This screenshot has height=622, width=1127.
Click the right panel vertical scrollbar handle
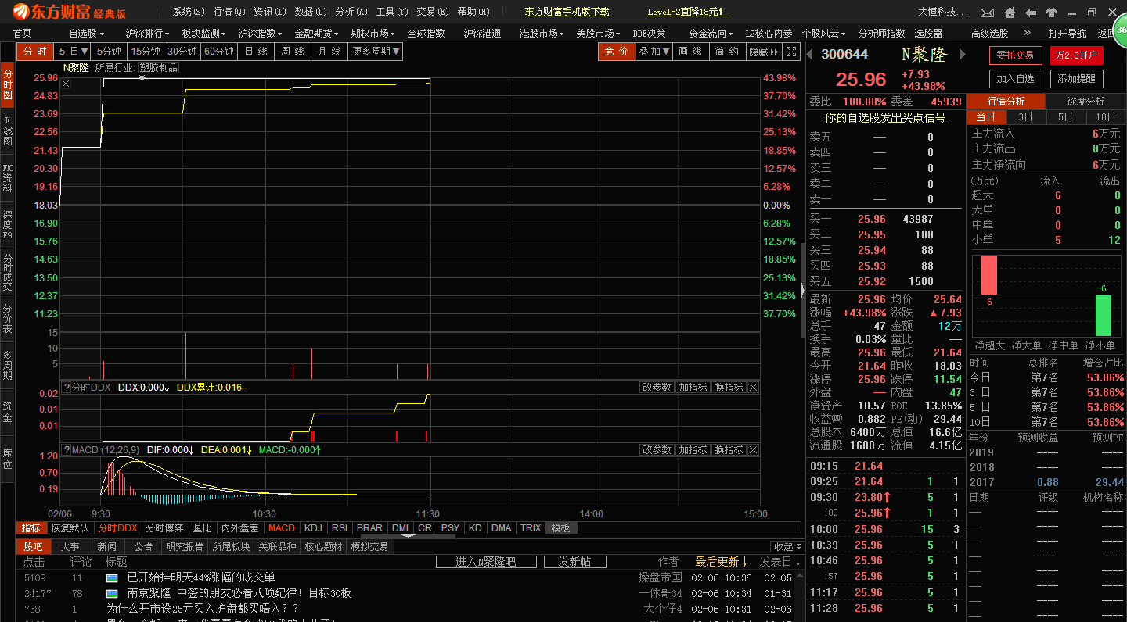click(803, 289)
